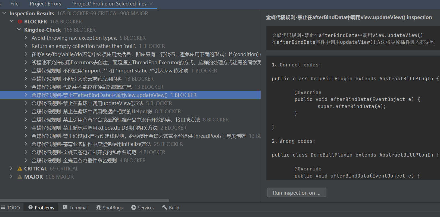Click the red BLOCKER severity icon
This screenshot has width=440, height=217.
point(20,22)
